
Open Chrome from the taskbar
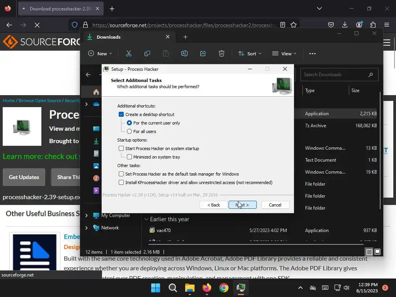pyautogui.click(x=224, y=288)
